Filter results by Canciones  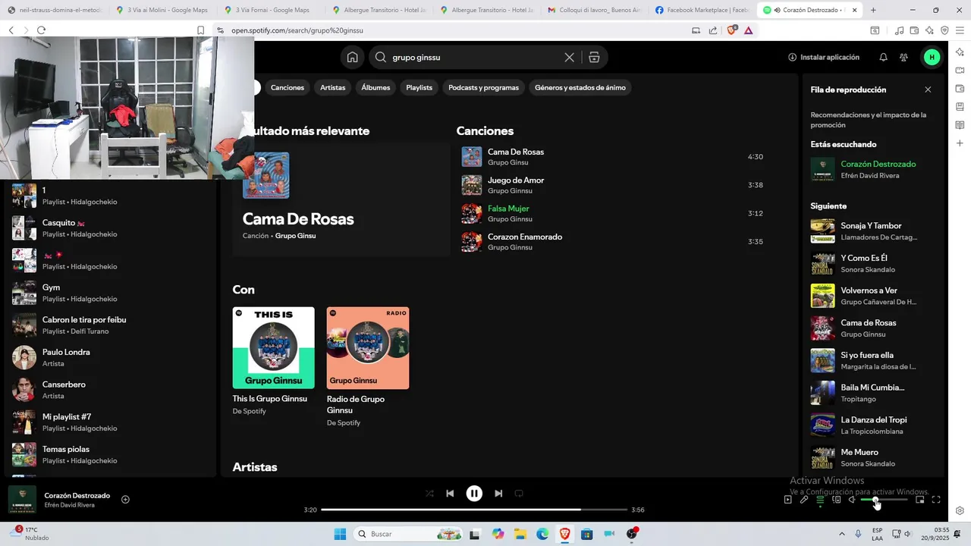pos(288,87)
